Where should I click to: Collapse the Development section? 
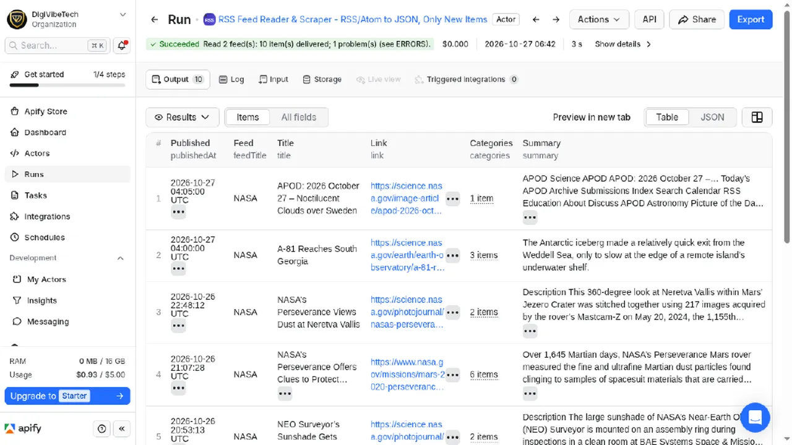point(68,258)
